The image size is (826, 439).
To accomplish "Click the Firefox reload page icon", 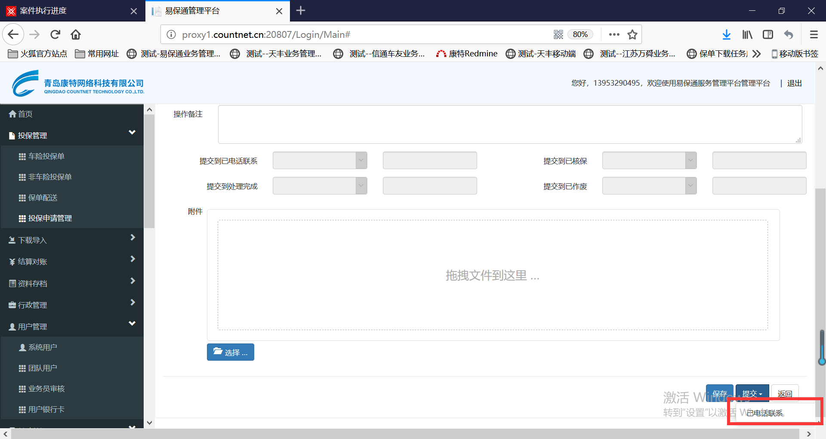I will point(55,34).
